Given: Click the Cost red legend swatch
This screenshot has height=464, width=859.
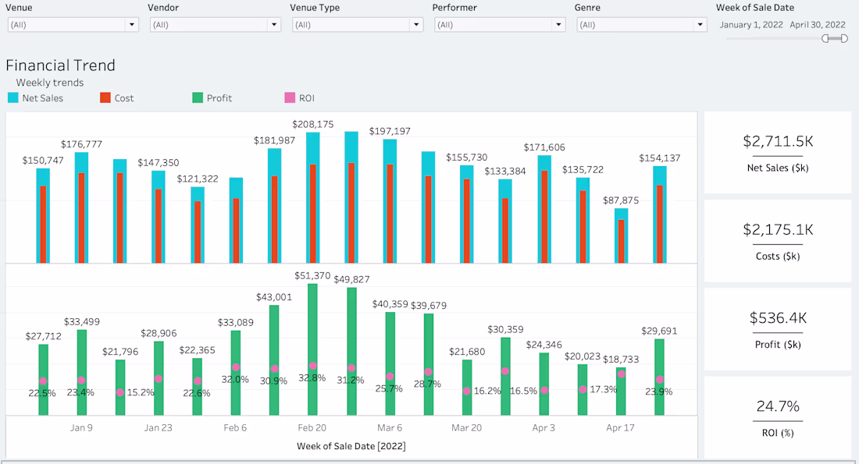Looking at the screenshot, I should click(105, 98).
